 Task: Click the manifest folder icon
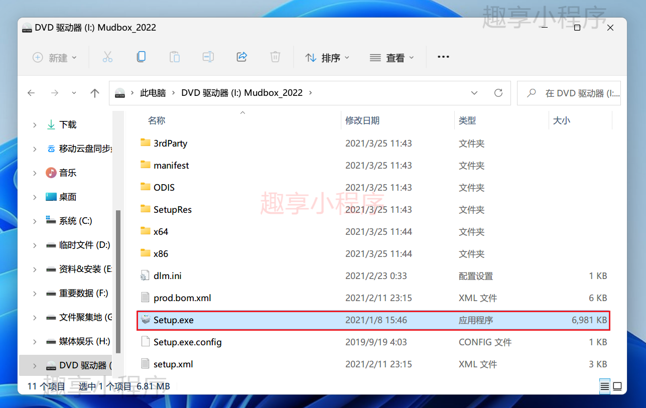click(146, 165)
